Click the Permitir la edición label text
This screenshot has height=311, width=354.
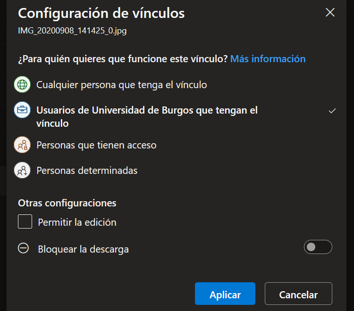tap(77, 222)
